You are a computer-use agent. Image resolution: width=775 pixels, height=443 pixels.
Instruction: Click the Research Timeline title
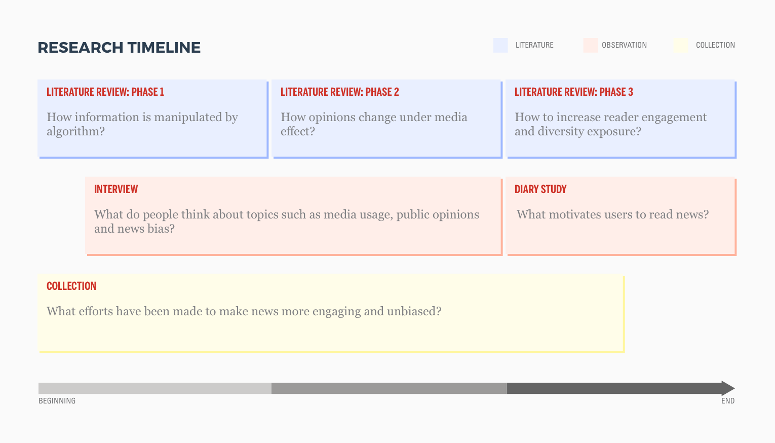[119, 48]
